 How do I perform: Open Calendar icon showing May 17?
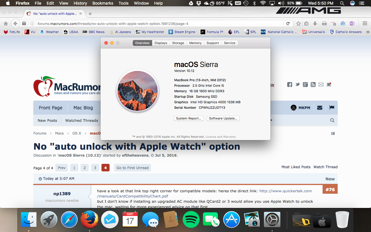coord(130,219)
